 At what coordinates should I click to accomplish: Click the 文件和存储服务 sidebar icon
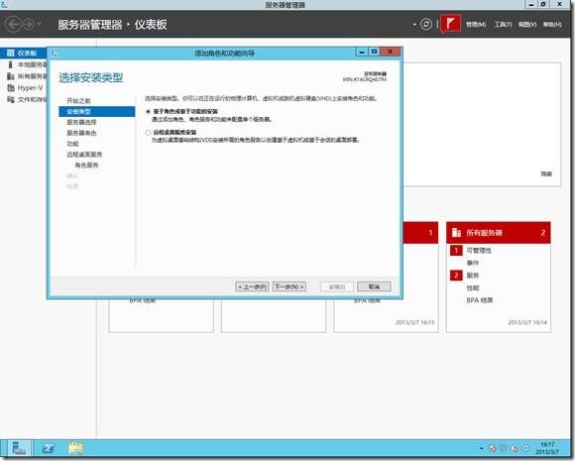click(x=11, y=99)
